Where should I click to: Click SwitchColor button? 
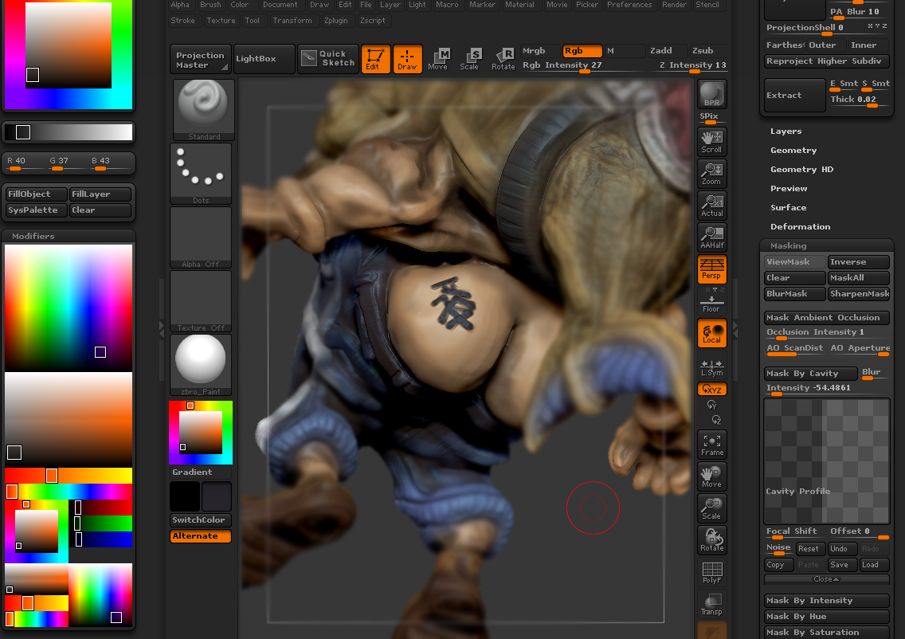pos(200,520)
